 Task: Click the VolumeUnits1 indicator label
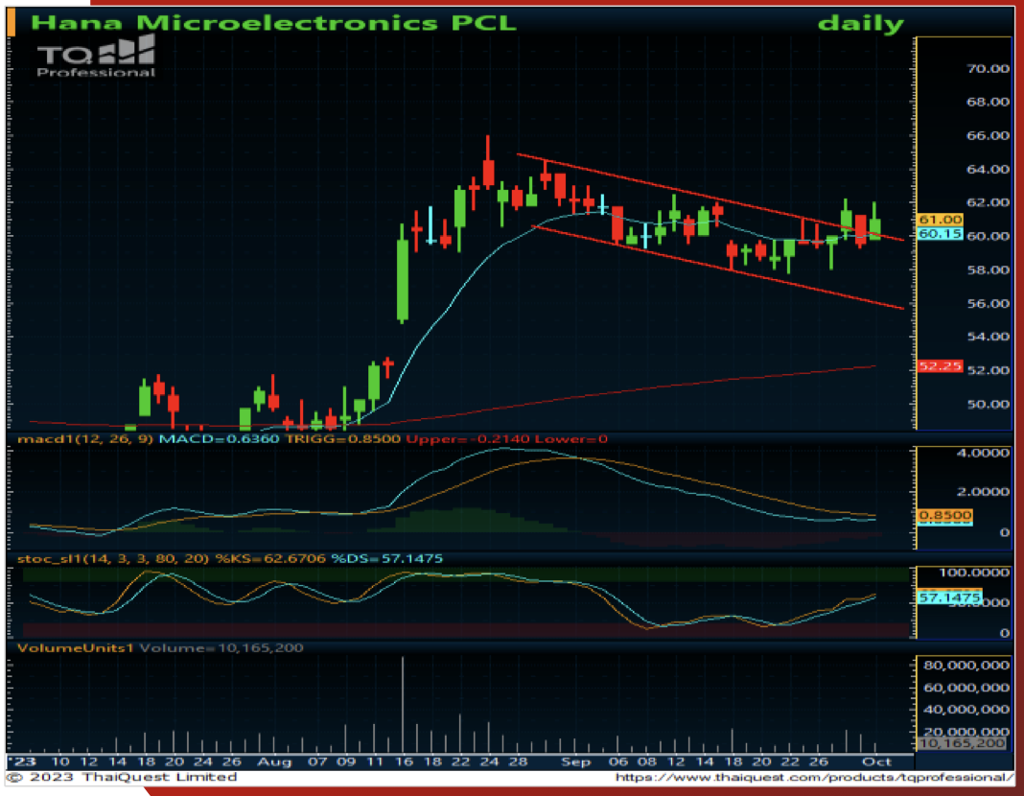pos(75,647)
